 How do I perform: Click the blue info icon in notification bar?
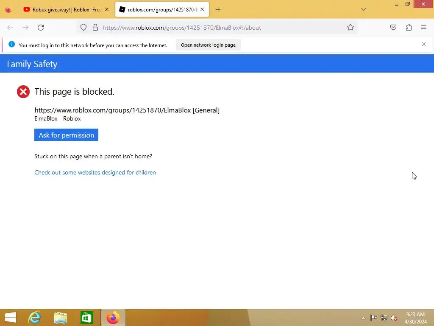(x=11, y=44)
